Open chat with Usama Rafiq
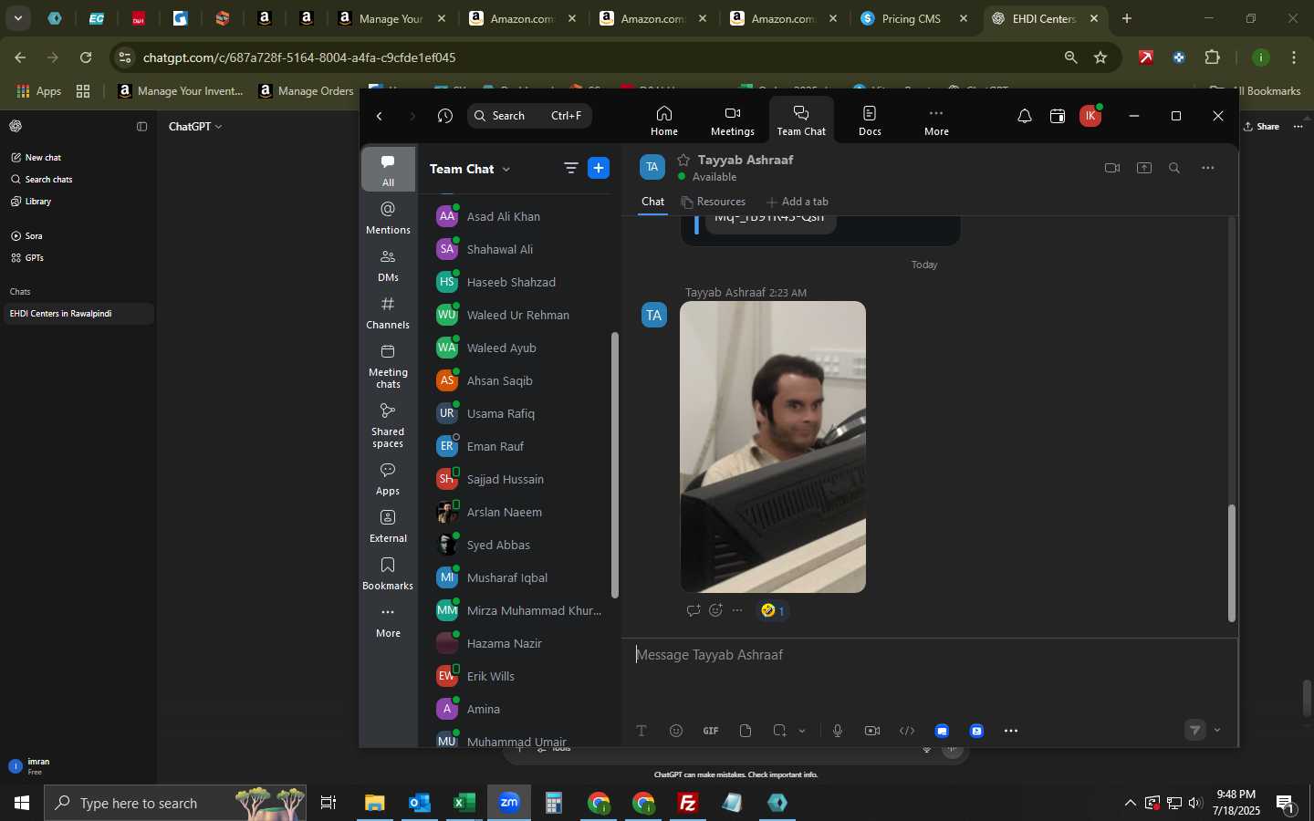 pos(516,413)
